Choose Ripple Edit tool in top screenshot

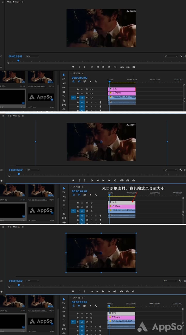coord(64,88)
